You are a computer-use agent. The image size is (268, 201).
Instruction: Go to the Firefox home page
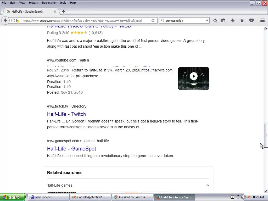tap(242, 20)
